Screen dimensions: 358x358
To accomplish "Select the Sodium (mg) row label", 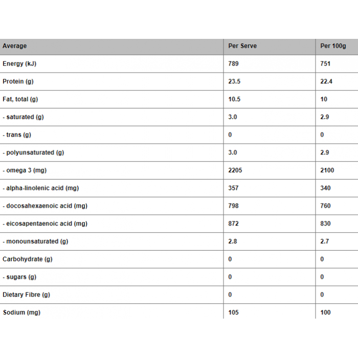I will click(x=21, y=312).
